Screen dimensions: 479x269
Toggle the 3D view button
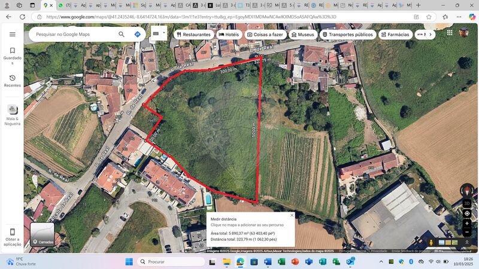[x=467, y=203]
